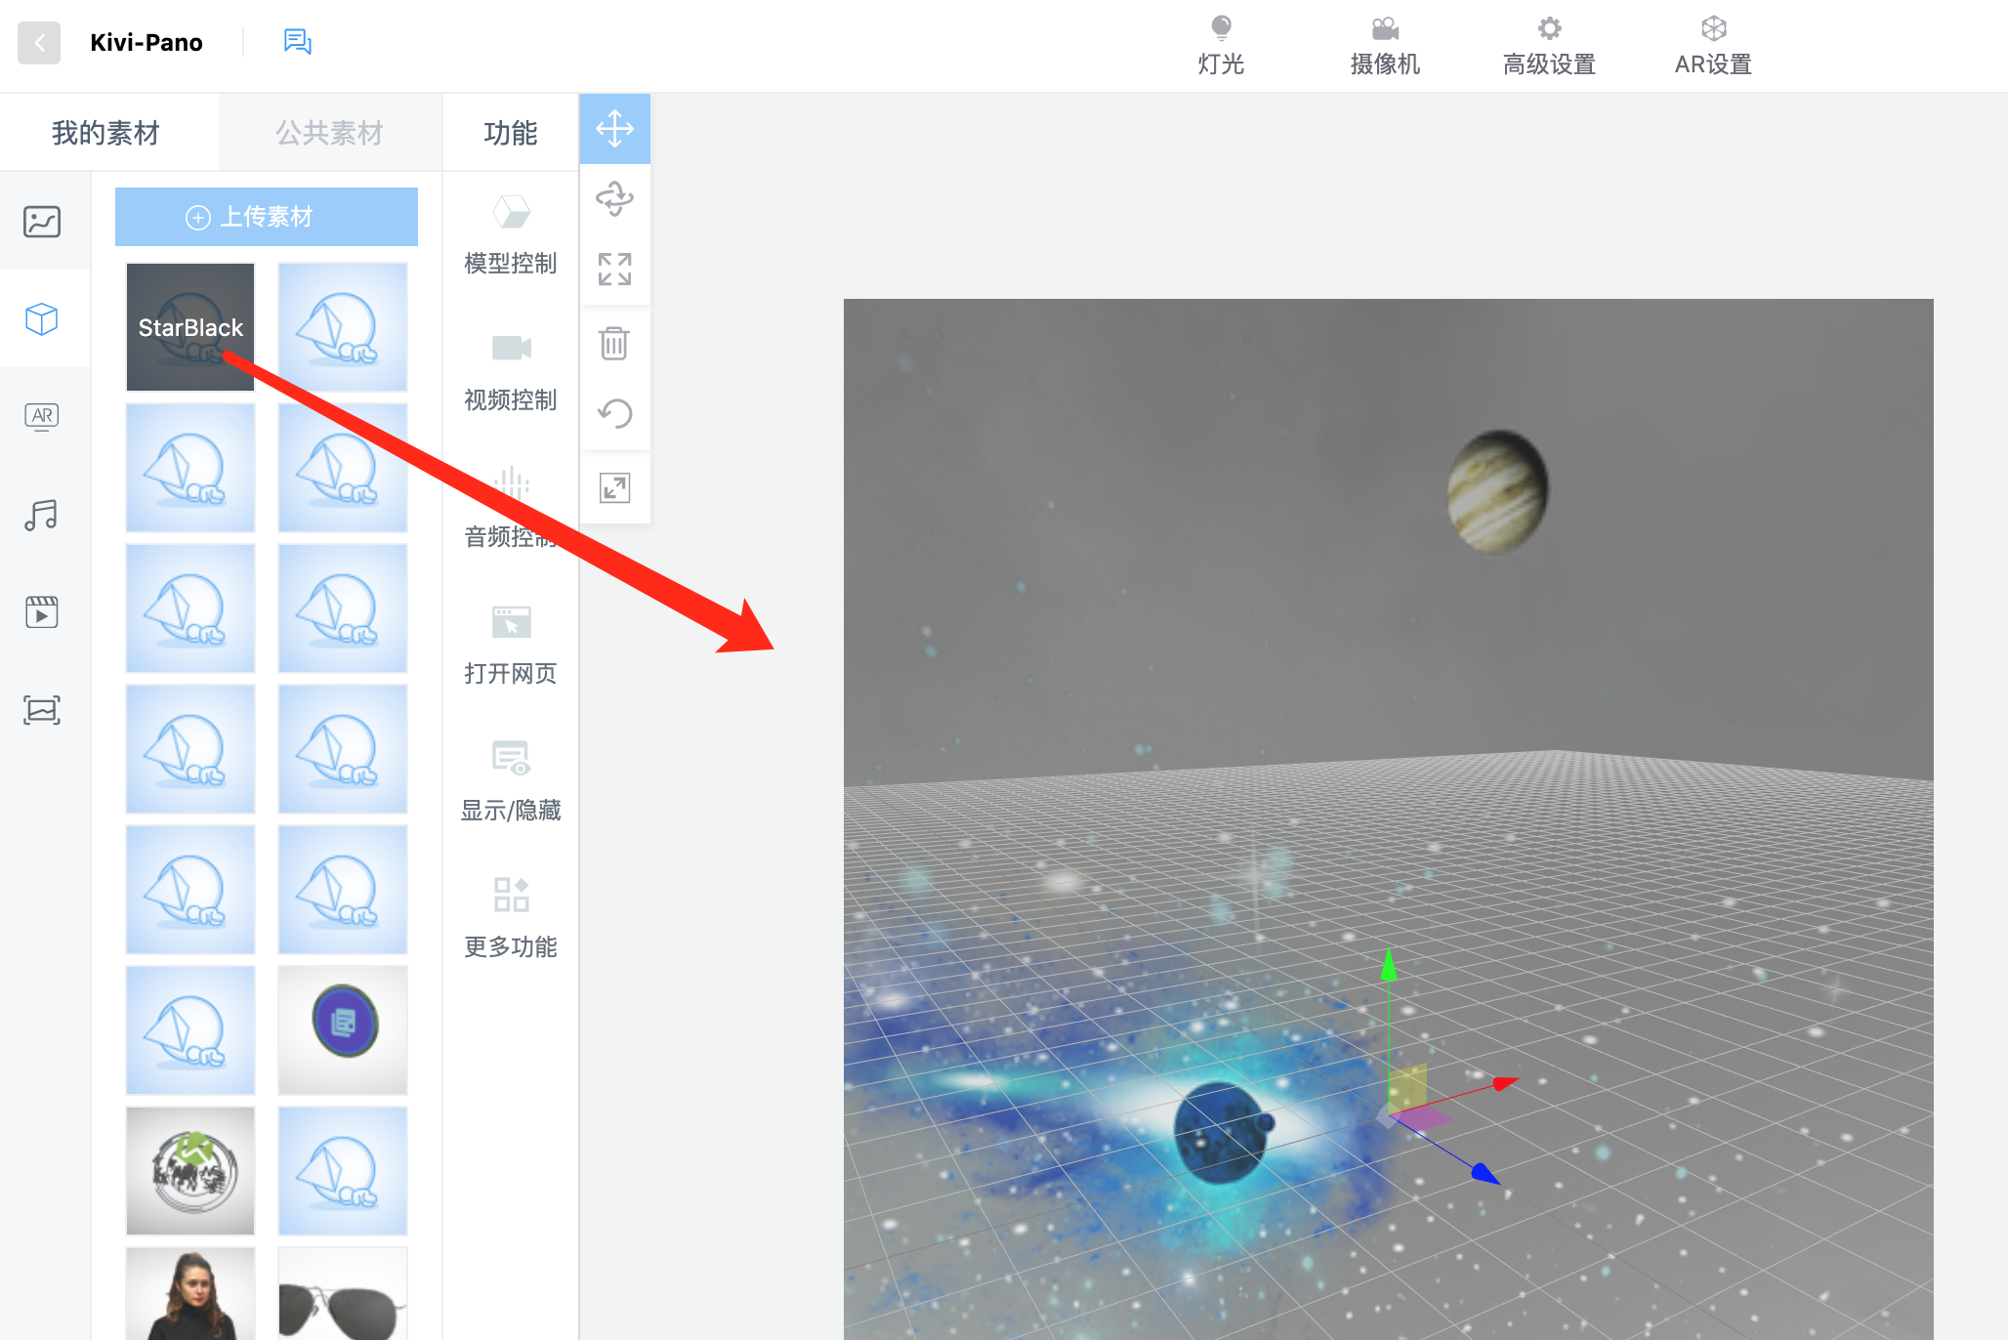Switch to the 公共素材 tab

[329, 133]
